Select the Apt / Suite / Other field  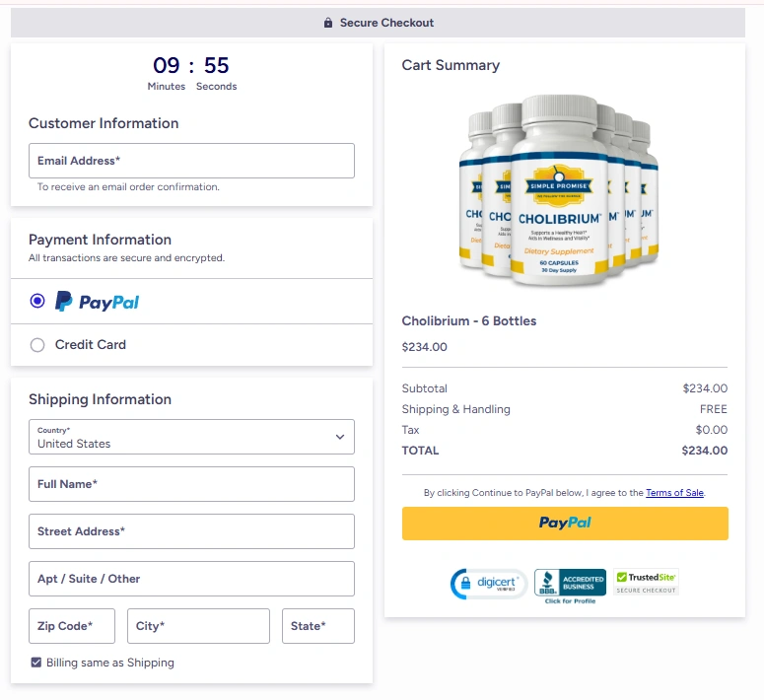click(x=191, y=579)
